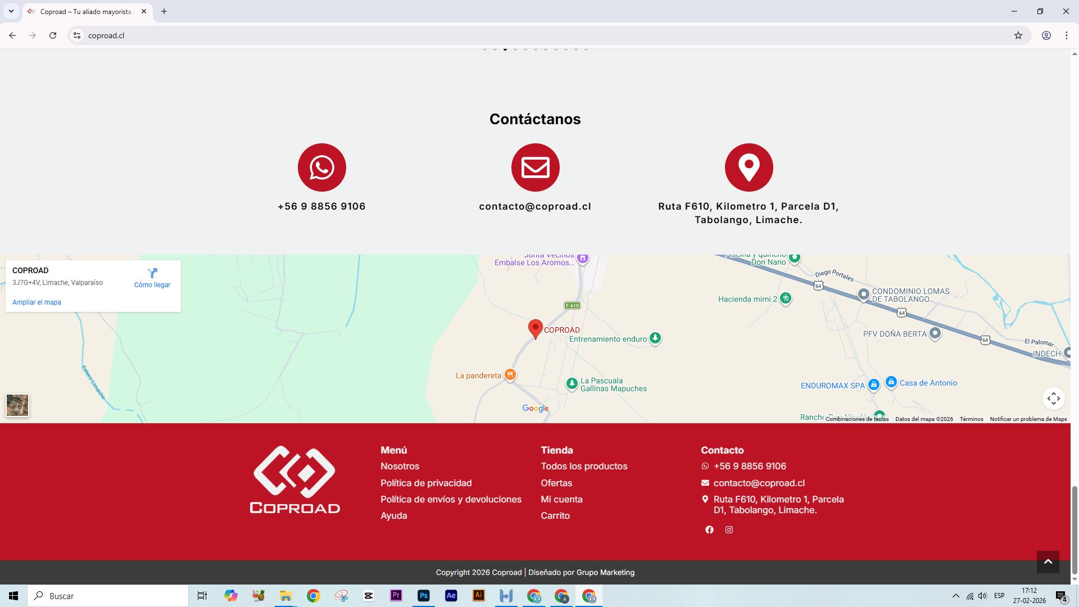Switch map to satellite layer thumbnail
1079x607 pixels.
[17, 405]
